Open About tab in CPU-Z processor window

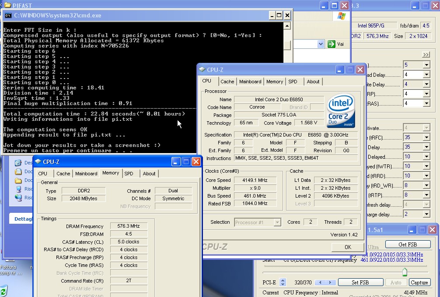(313, 82)
